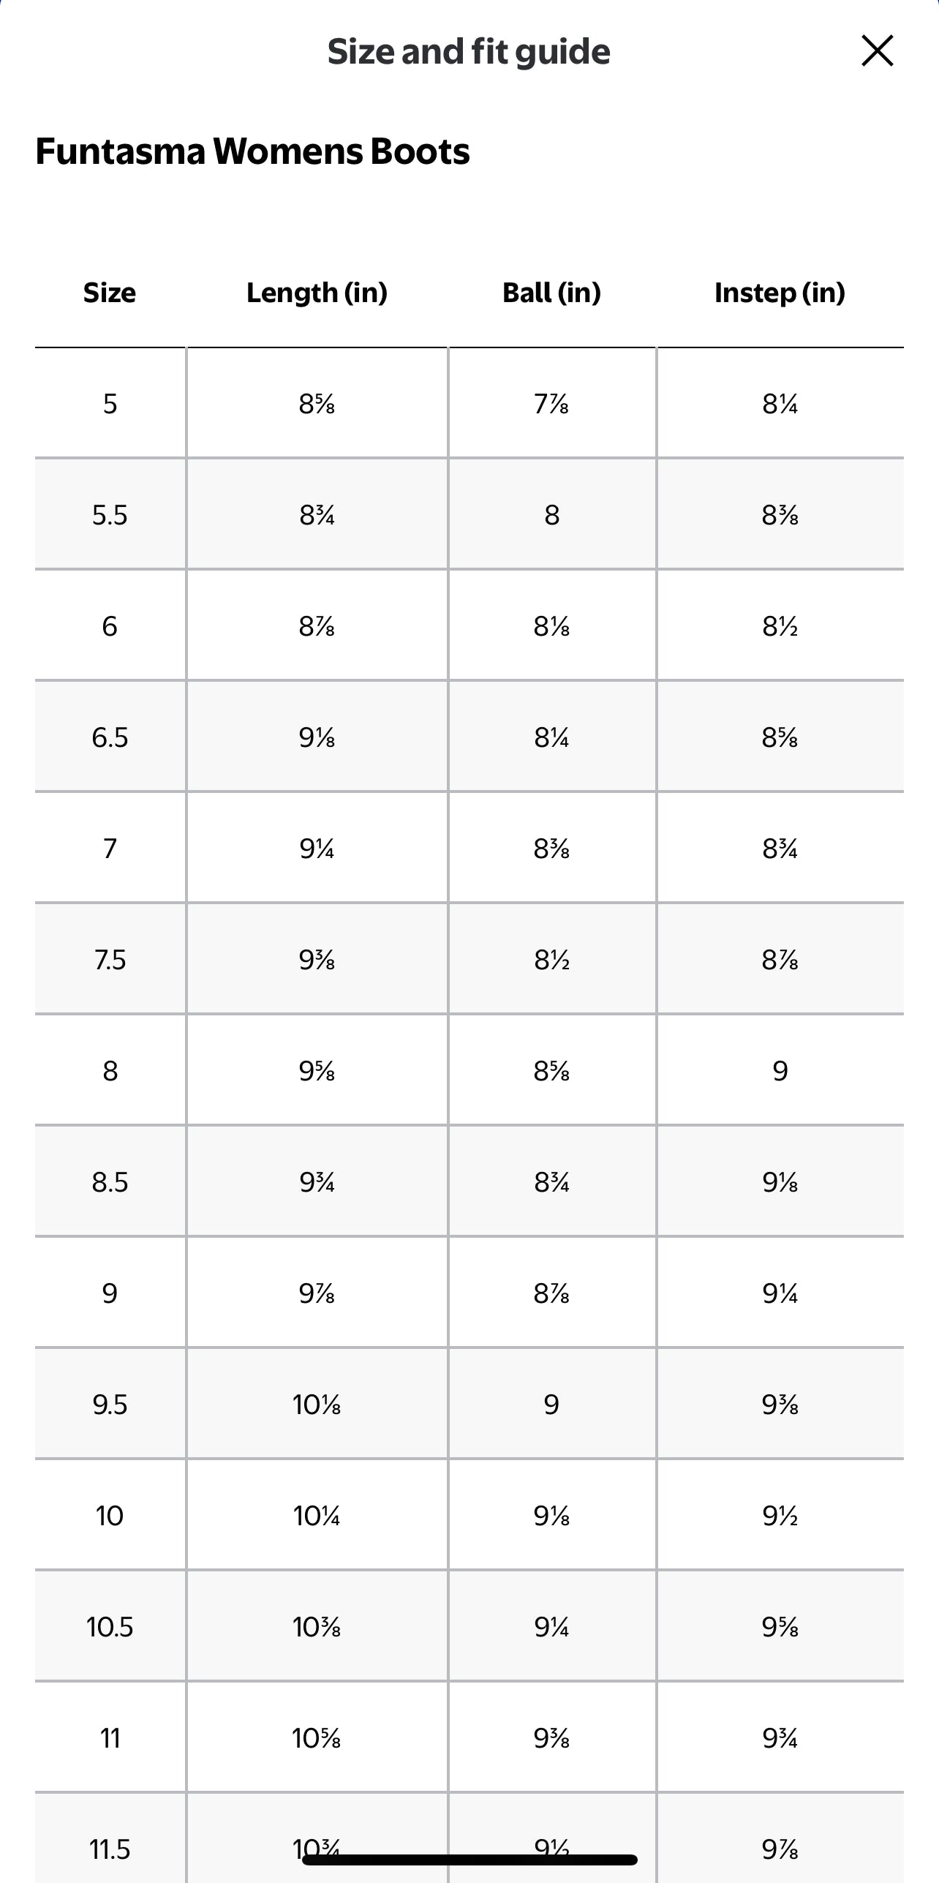Click the ball value for size 9.5
939x1883 pixels.
551,1405
